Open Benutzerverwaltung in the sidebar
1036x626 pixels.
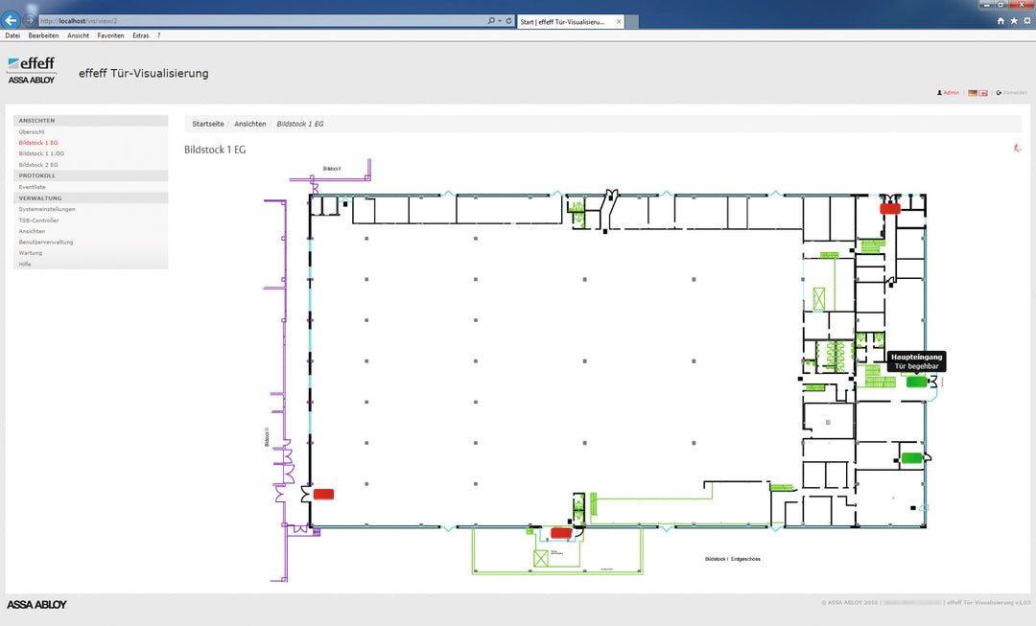point(46,243)
